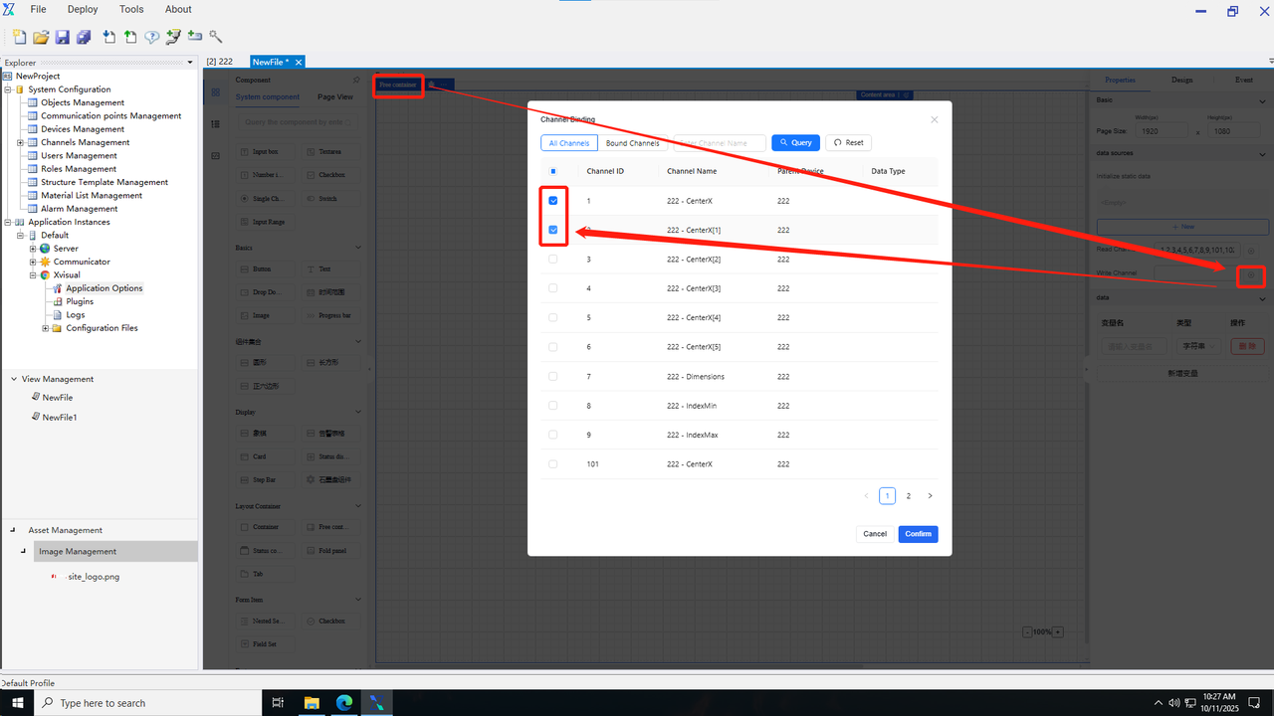Click the Communicator sun icon
This screenshot has height=716, width=1274.
(45, 262)
